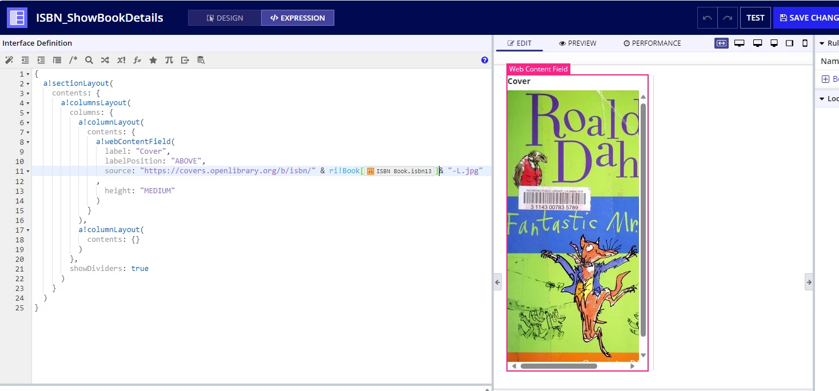The image size is (839, 391).
Task: Toggle comment with the /* icon
Action: 73,60
